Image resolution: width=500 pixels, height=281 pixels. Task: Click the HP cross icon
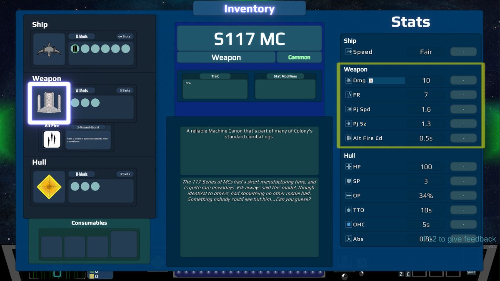pyautogui.click(x=349, y=167)
